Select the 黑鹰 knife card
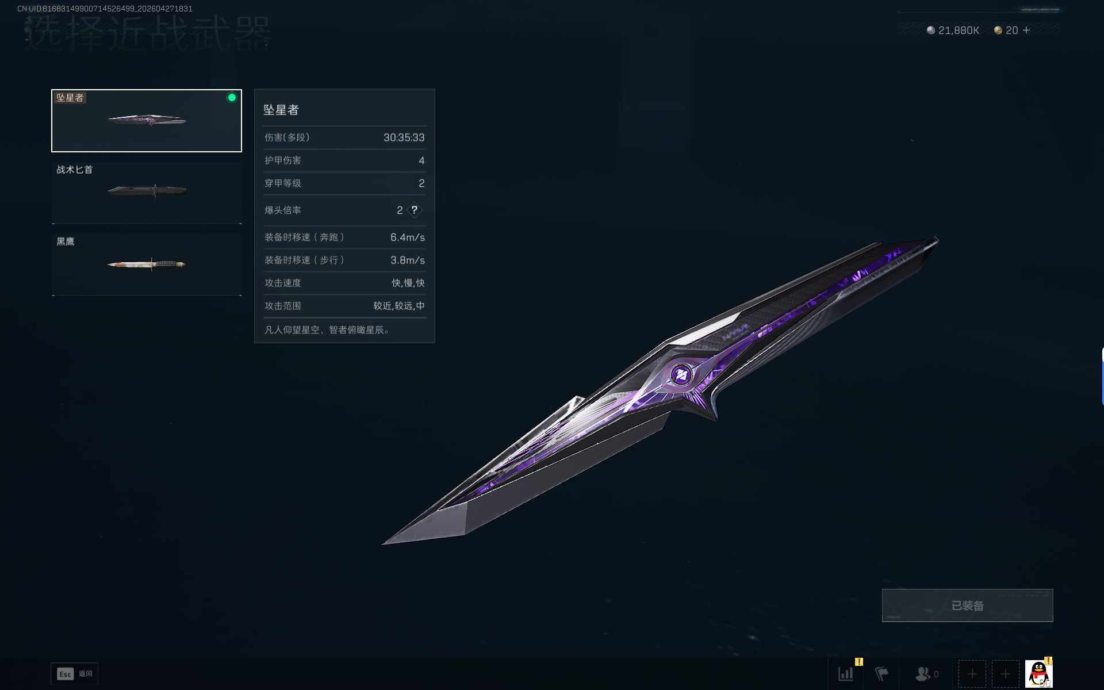The width and height of the screenshot is (1104, 690). click(x=147, y=264)
